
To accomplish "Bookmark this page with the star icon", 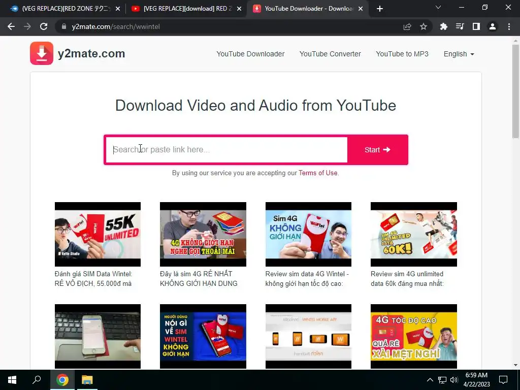I will pyautogui.click(x=424, y=26).
